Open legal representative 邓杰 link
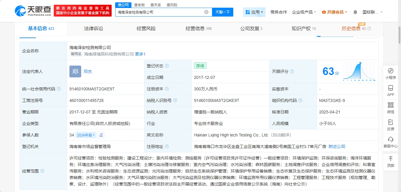 [88, 71]
